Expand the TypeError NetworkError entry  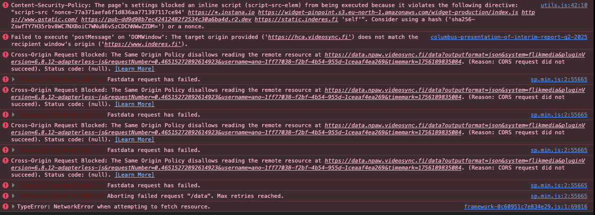(14, 206)
